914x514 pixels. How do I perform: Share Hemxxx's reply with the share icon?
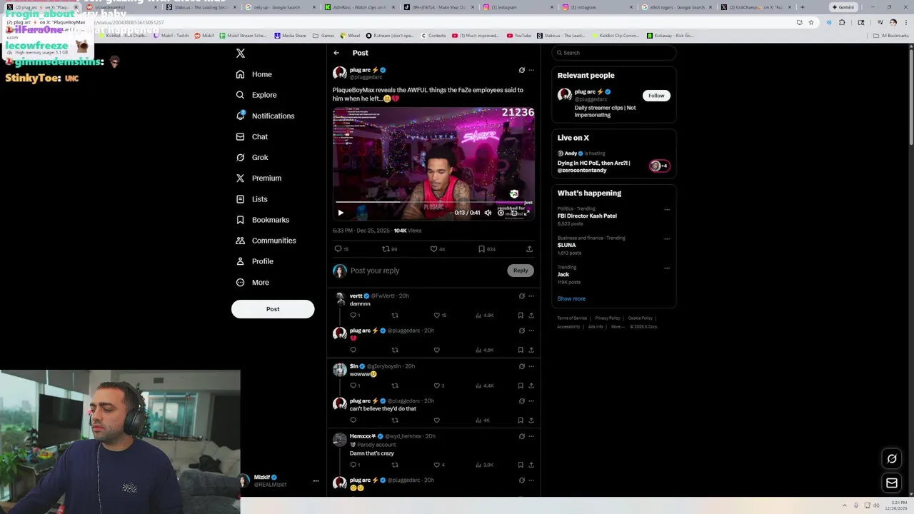(531, 465)
